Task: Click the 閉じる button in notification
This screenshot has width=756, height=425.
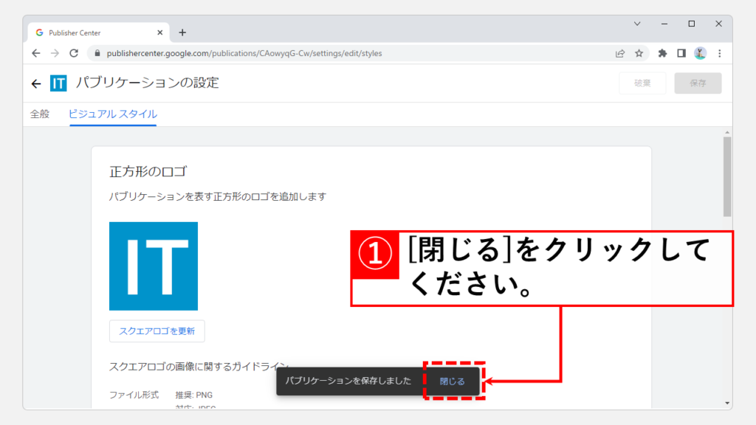Action: pos(453,381)
